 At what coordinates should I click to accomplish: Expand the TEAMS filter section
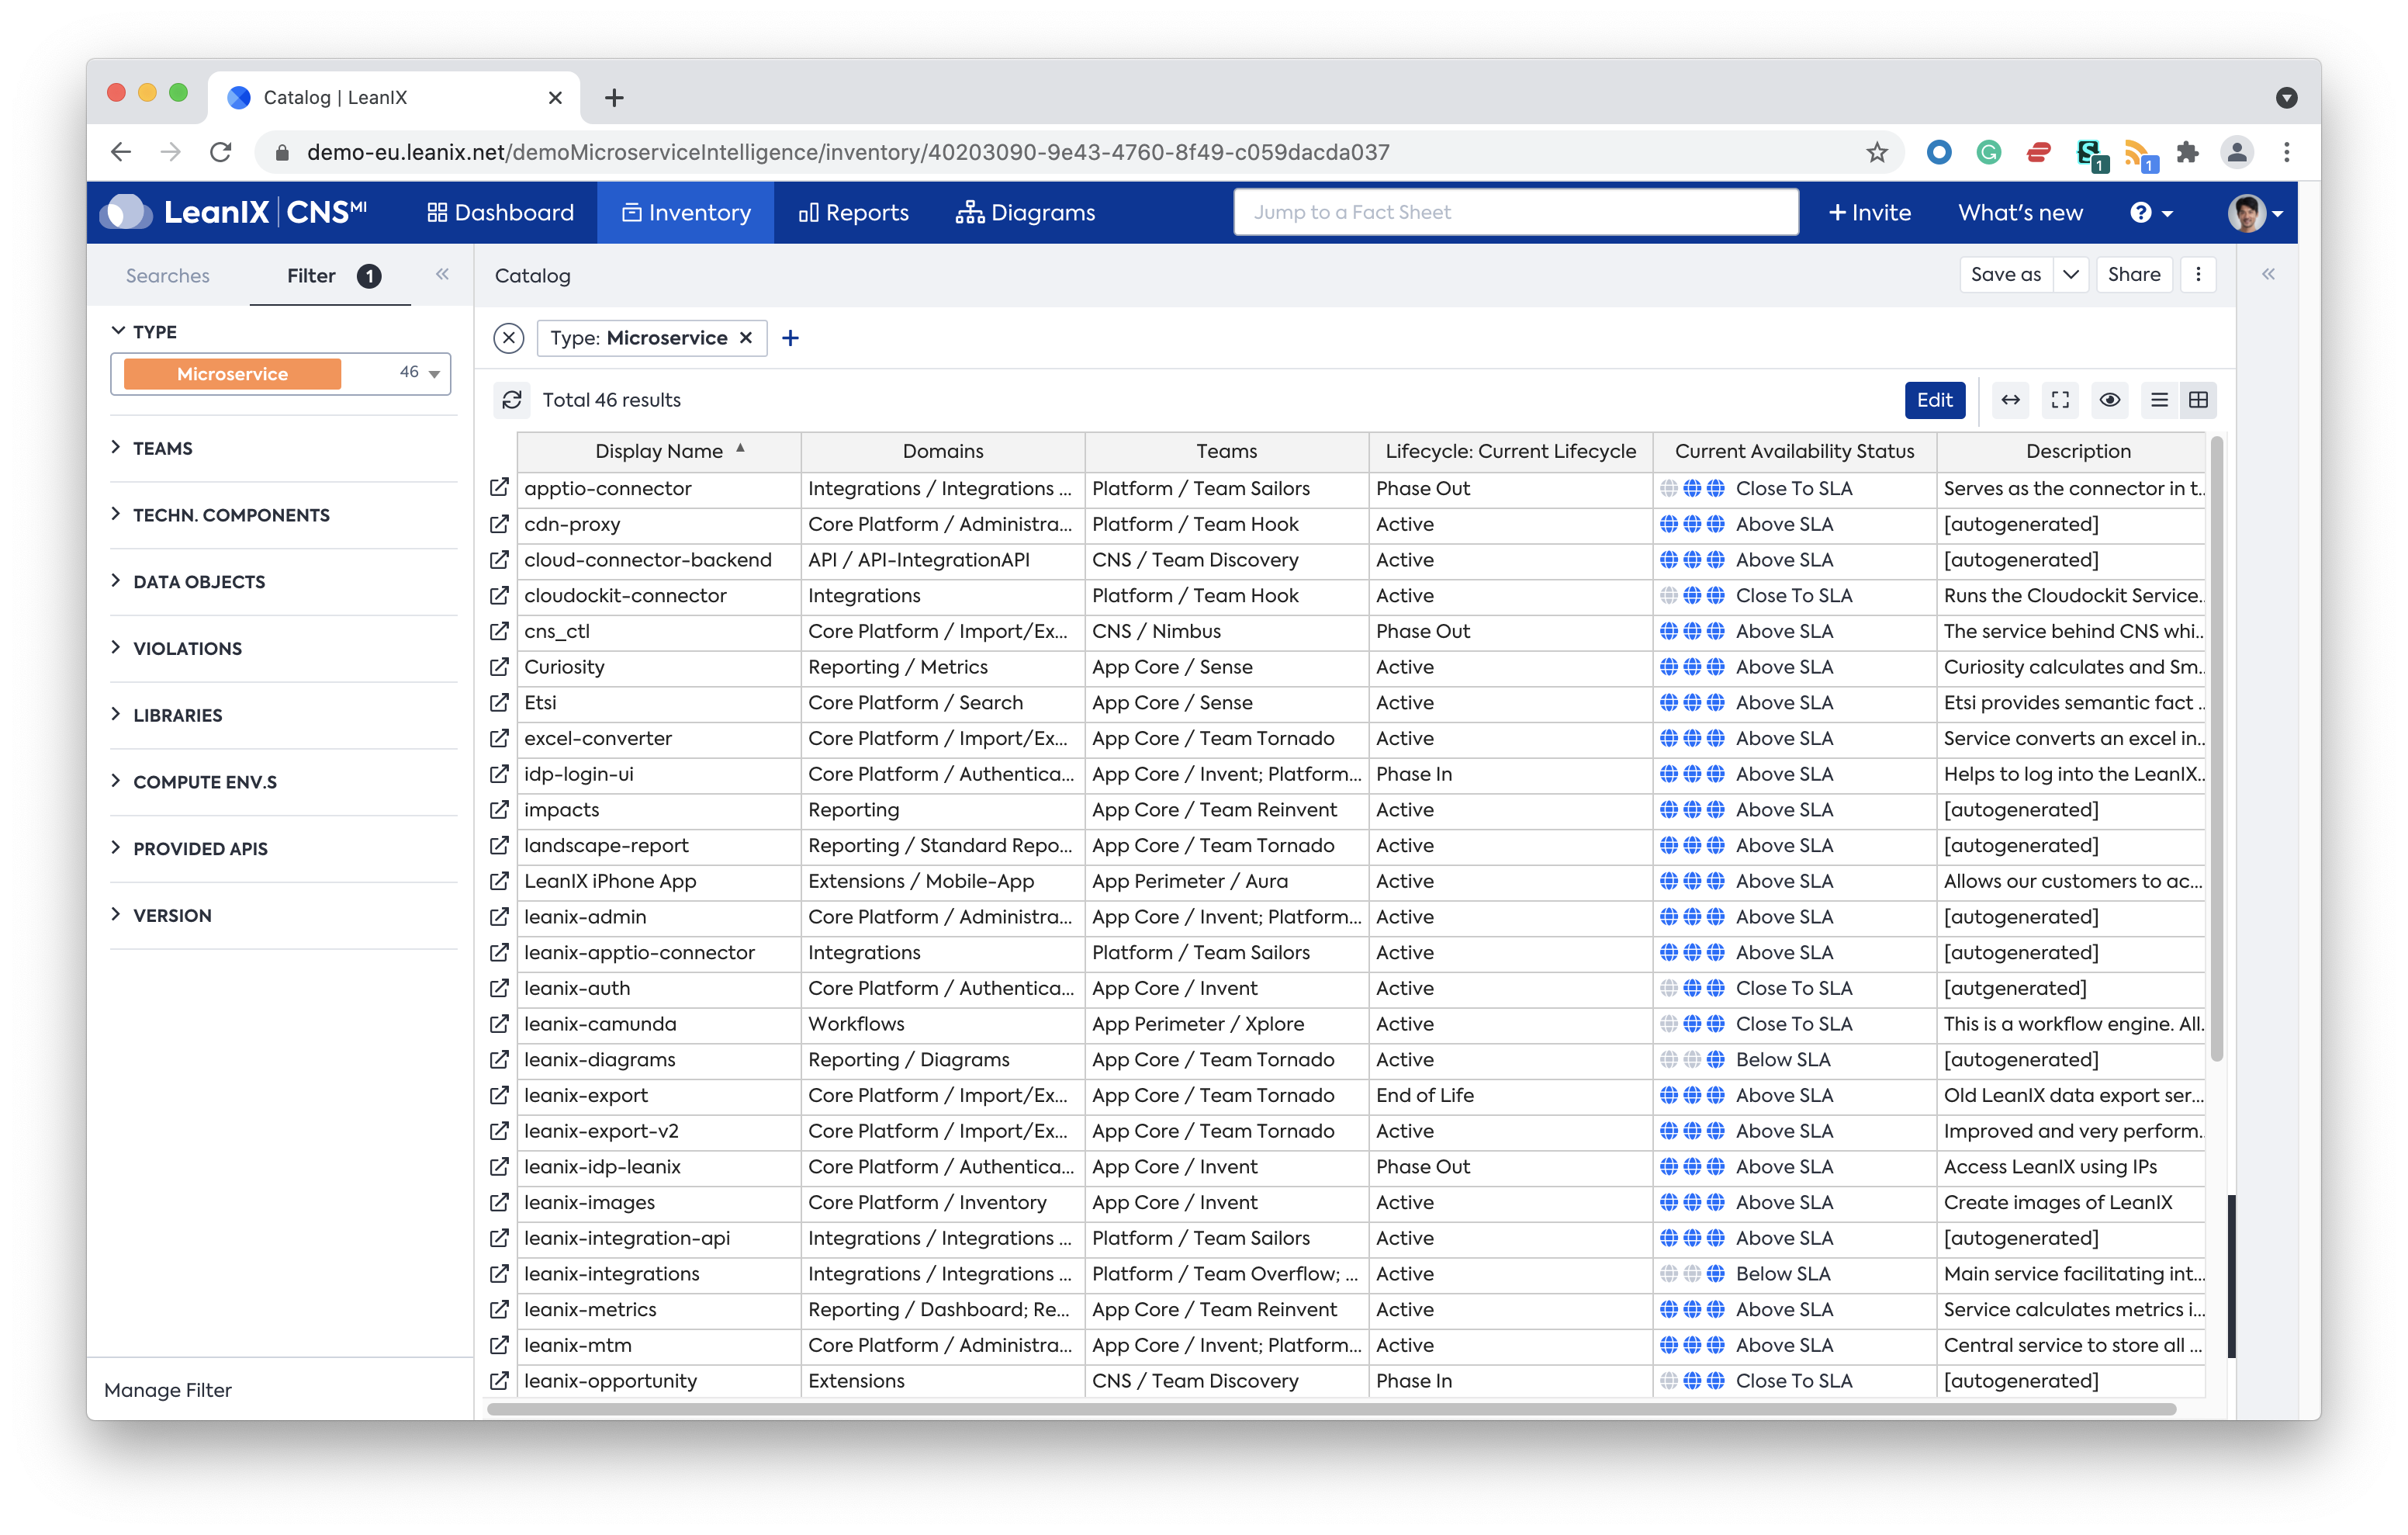click(x=163, y=449)
